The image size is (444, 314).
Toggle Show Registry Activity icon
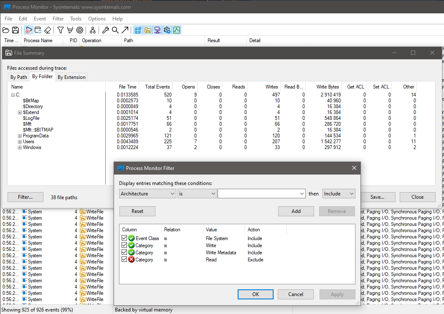tap(138, 30)
